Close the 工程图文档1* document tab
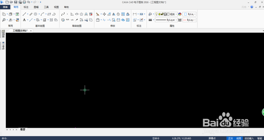 pyautogui.click(x=31, y=31)
